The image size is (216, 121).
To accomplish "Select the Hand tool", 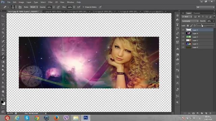I will [3, 91].
